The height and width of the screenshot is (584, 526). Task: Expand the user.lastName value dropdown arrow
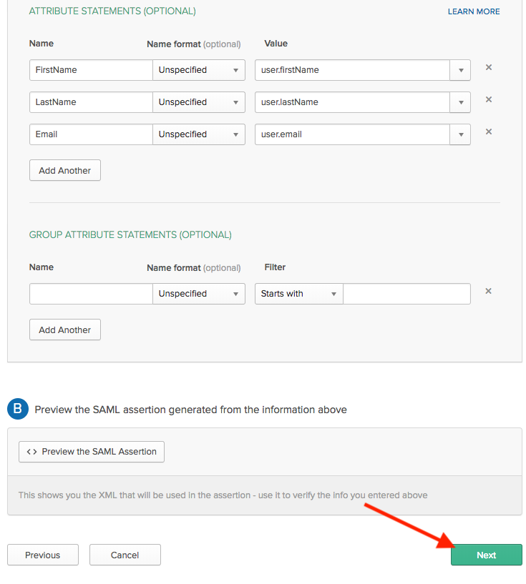pos(460,102)
